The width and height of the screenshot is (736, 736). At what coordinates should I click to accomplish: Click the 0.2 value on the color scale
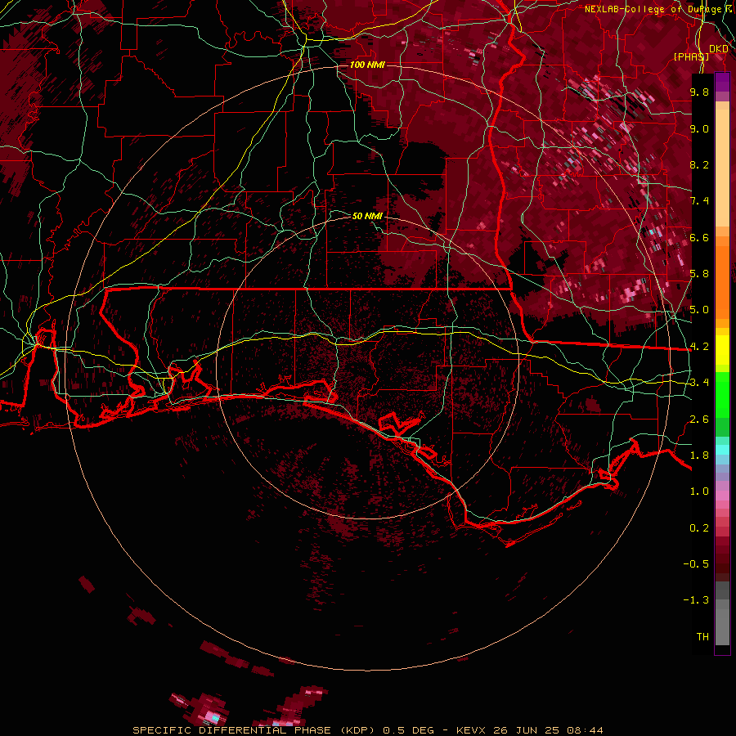(699, 528)
